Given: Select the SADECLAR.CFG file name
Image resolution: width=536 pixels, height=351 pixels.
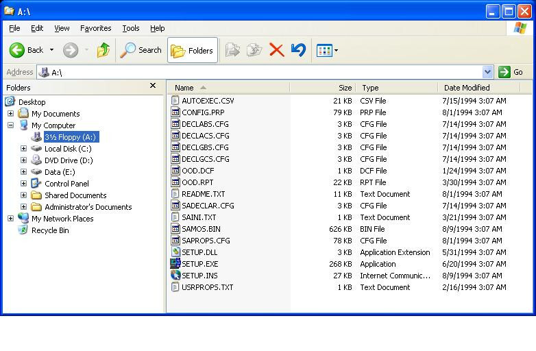Looking at the screenshot, I should coord(208,206).
